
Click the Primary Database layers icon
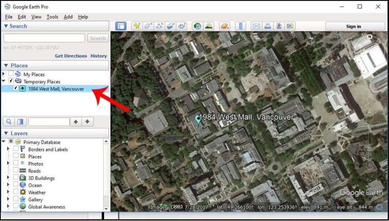17,142
